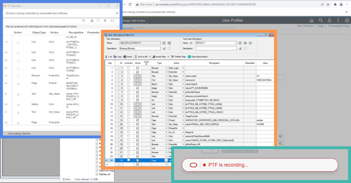The height and width of the screenshot is (183, 351).
Task: Toggle Active checkbox for step seq 10
Action: 137,104
